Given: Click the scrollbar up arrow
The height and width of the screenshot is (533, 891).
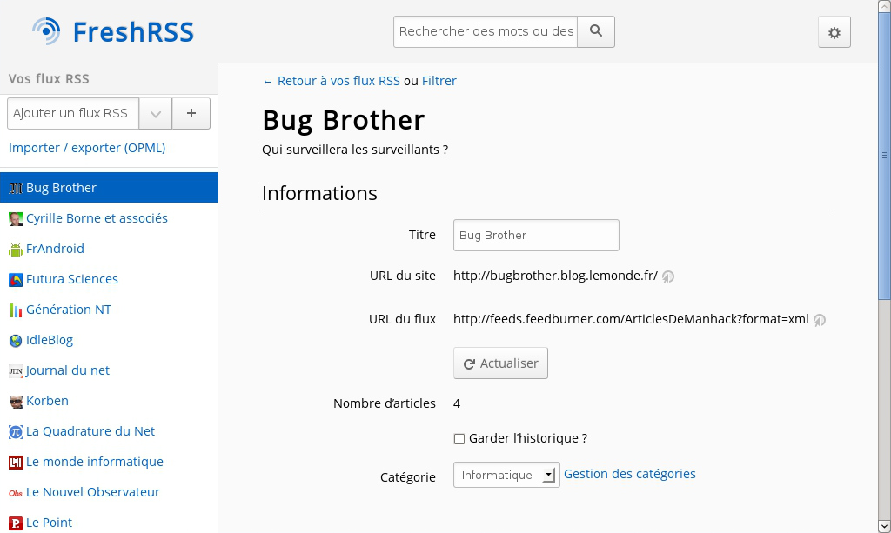Looking at the screenshot, I should pos(884,6).
